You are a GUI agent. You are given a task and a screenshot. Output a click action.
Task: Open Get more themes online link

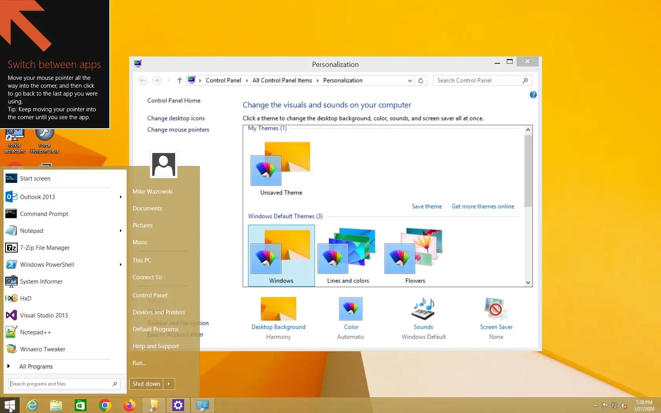point(483,206)
